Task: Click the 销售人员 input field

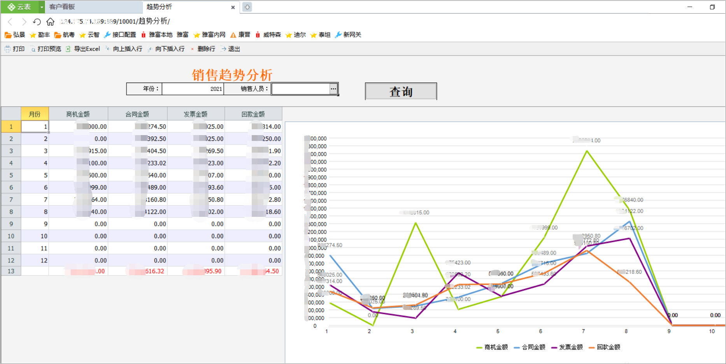Action: [300, 89]
